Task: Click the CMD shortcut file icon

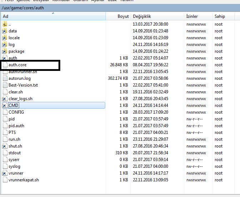Action: (x=5, y=105)
